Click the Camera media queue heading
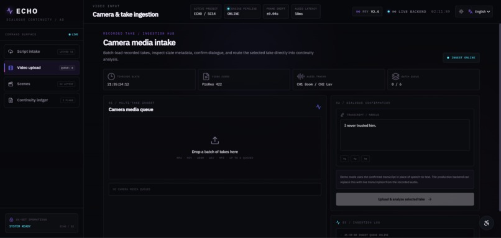Image resolution: width=501 pixels, height=238 pixels. point(131,109)
